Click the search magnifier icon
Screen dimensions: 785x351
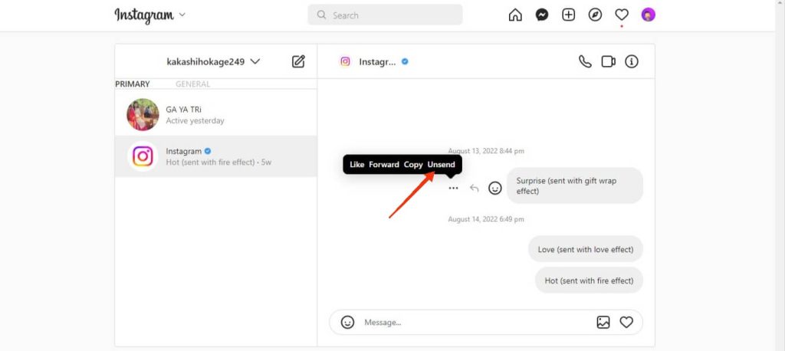[321, 15]
